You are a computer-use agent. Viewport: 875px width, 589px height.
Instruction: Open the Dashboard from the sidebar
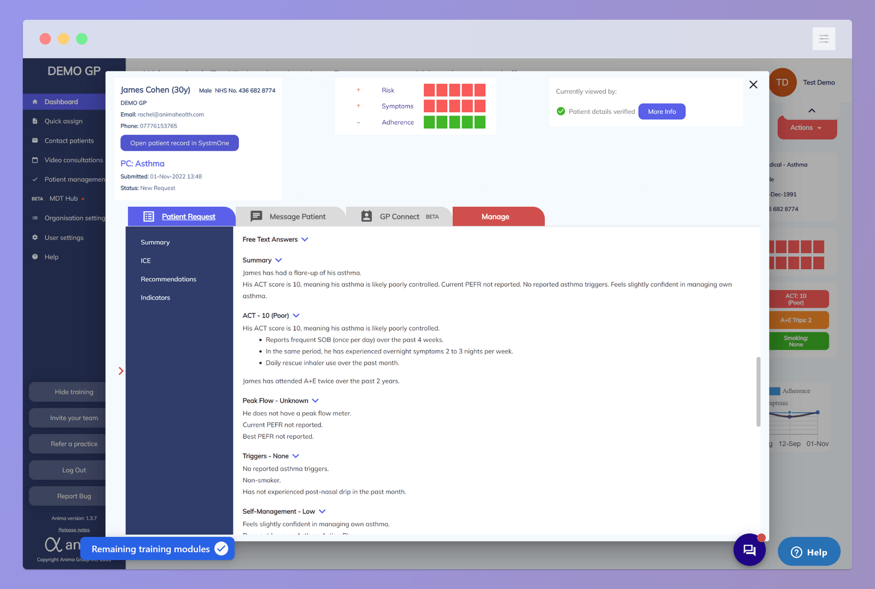[x=61, y=101]
